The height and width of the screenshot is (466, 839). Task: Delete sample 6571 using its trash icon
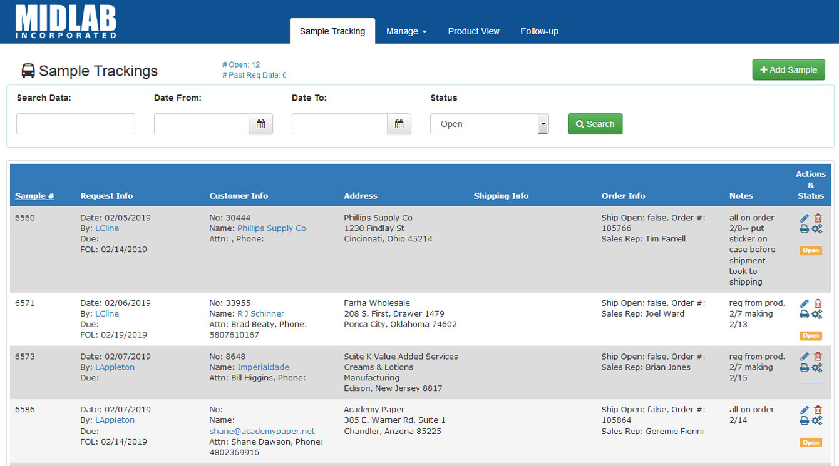pyautogui.click(x=818, y=303)
